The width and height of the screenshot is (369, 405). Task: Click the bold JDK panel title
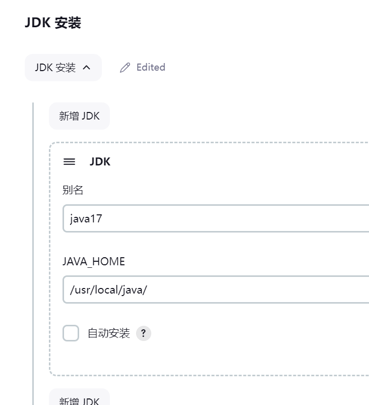coord(100,162)
